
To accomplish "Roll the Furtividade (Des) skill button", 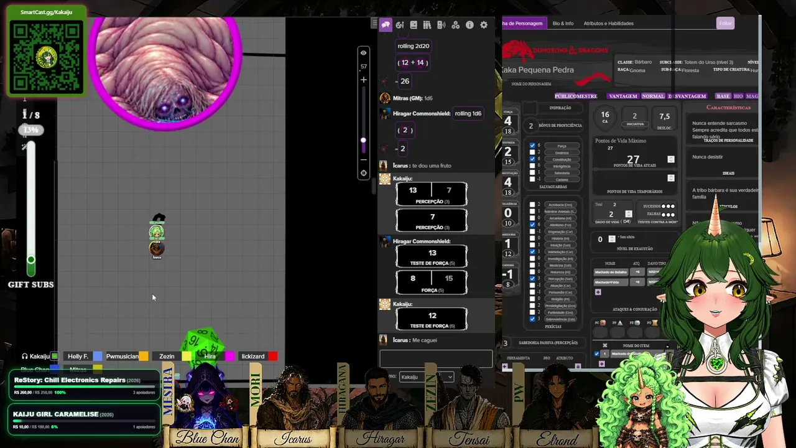I will [561, 312].
